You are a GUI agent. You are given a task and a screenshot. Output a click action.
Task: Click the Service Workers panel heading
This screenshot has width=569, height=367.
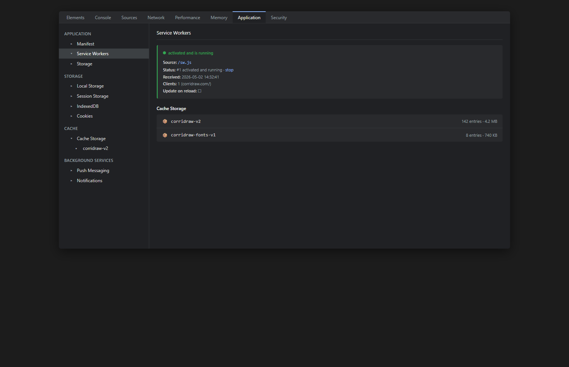174,33
